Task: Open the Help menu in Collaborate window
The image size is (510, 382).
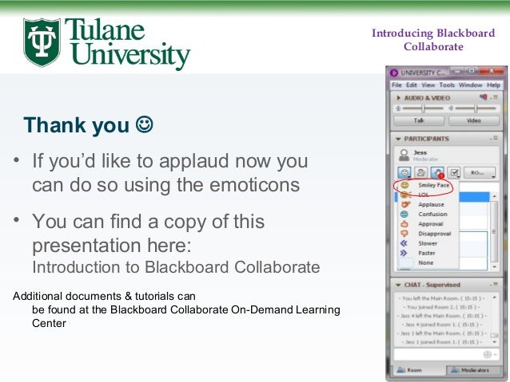Action: (x=493, y=85)
